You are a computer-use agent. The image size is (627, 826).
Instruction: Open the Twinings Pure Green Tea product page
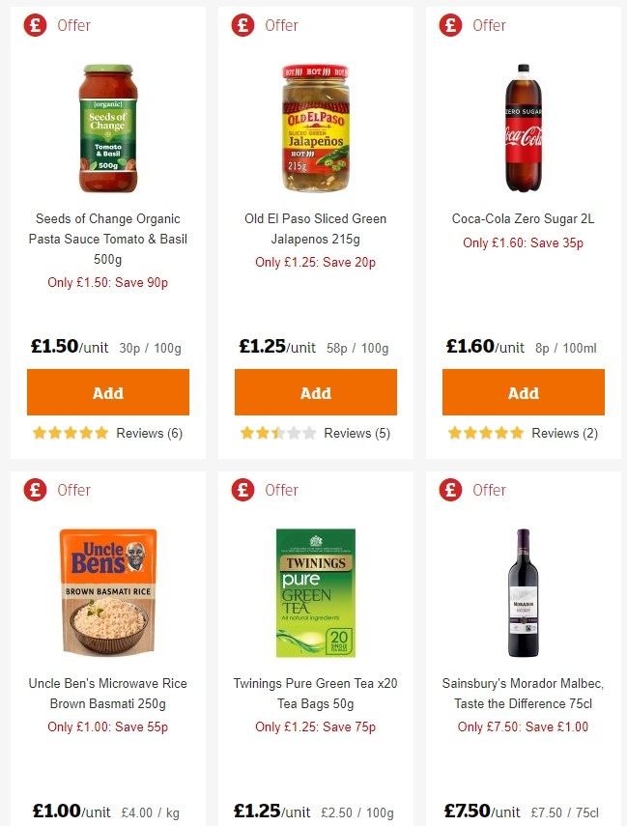tap(315, 694)
